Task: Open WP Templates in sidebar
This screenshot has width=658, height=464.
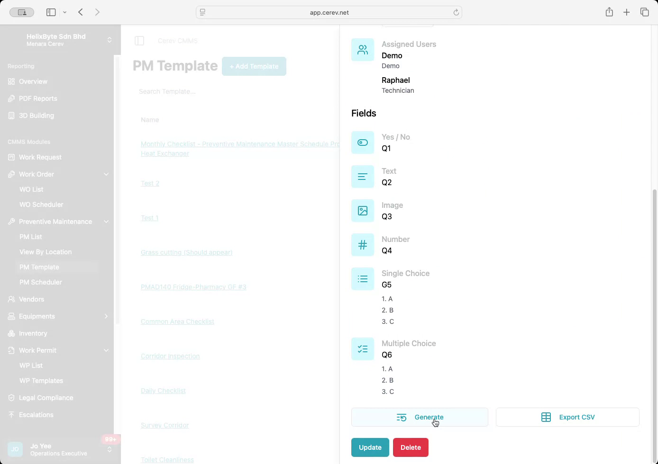Action: pyautogui.click(x=41, y=381)
